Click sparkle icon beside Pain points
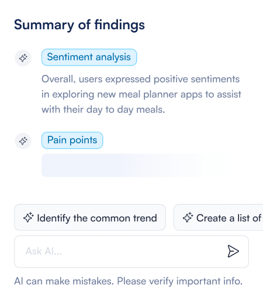The height and width of the screenshot is (302, 263). pyautogui.click(x=23, y=141)
